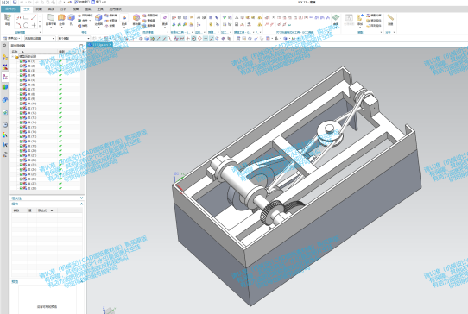Screen dimensions: 468x314
Task: Open the History clock sidebar tab
Action: [5, 124]
